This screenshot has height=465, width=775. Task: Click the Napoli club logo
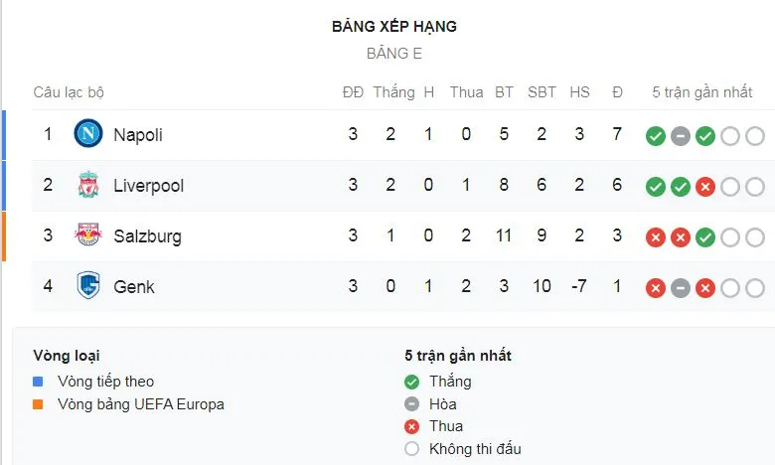point(88,134)
